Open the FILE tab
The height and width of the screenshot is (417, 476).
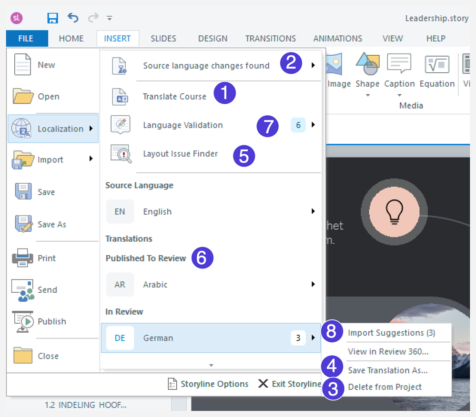point(26,39)
